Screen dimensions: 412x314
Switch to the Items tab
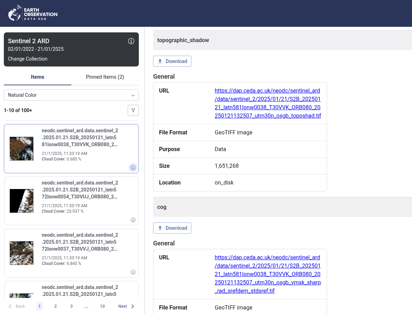tap(38, 77)
